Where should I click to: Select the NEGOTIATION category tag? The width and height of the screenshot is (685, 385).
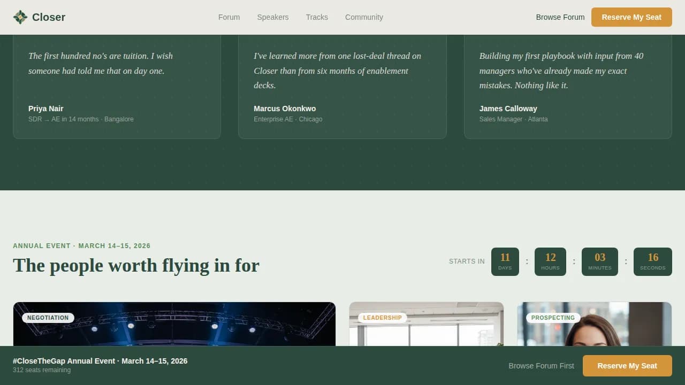[48, 317]
